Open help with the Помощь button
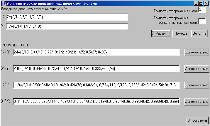The width and height of the screenshot is (210, 126). pyautogui.click(x=181, y=33)
